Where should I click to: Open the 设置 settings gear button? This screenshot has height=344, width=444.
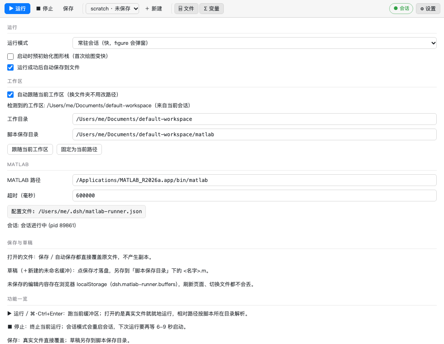(x=428, y=9)
